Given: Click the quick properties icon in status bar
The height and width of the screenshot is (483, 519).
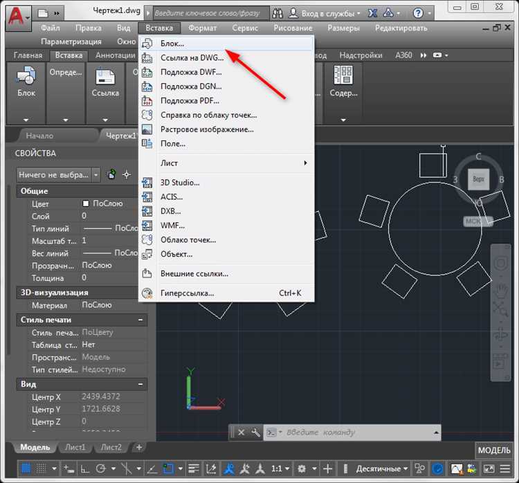Looking at the screenshot, I should (x=420, y=468).
